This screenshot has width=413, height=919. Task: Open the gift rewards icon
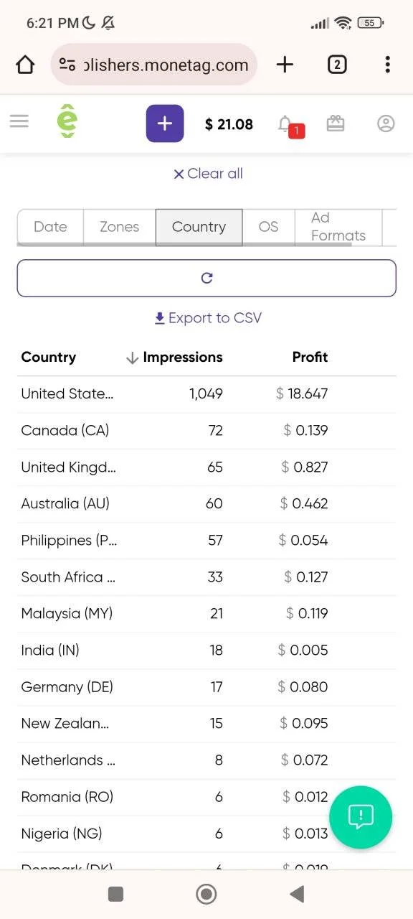click(336, 123)
